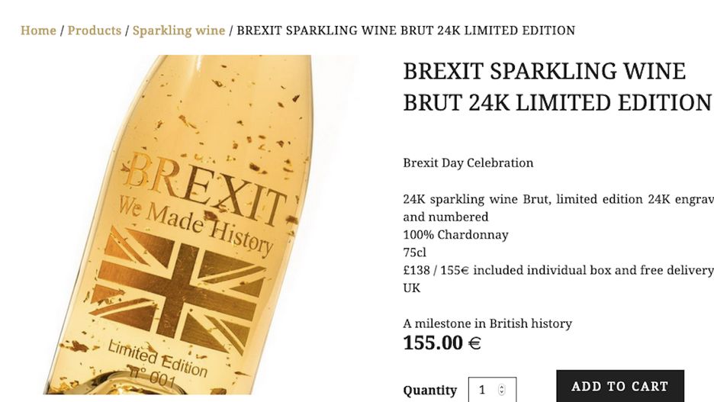Click the Quantity label
This screenshot has width=714, height=402.
coord(429,390)
